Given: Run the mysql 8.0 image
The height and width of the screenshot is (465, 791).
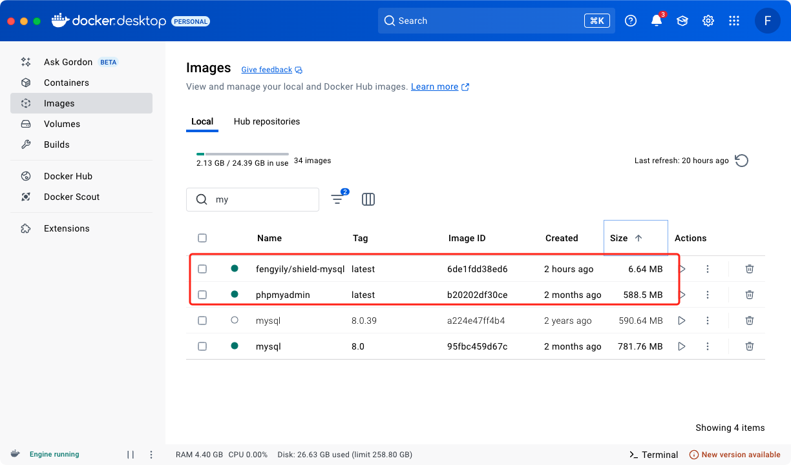Looking at the screenshot, I should coord(682,346).
